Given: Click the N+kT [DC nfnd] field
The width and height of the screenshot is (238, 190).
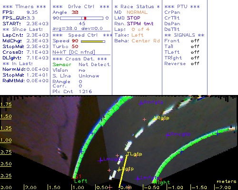Looking at the screenshot, I should (x=74, y=52).
